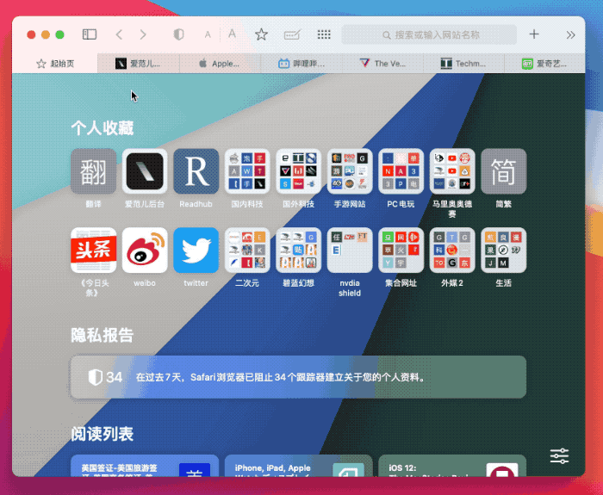Switch to The Verge tab

382,64
